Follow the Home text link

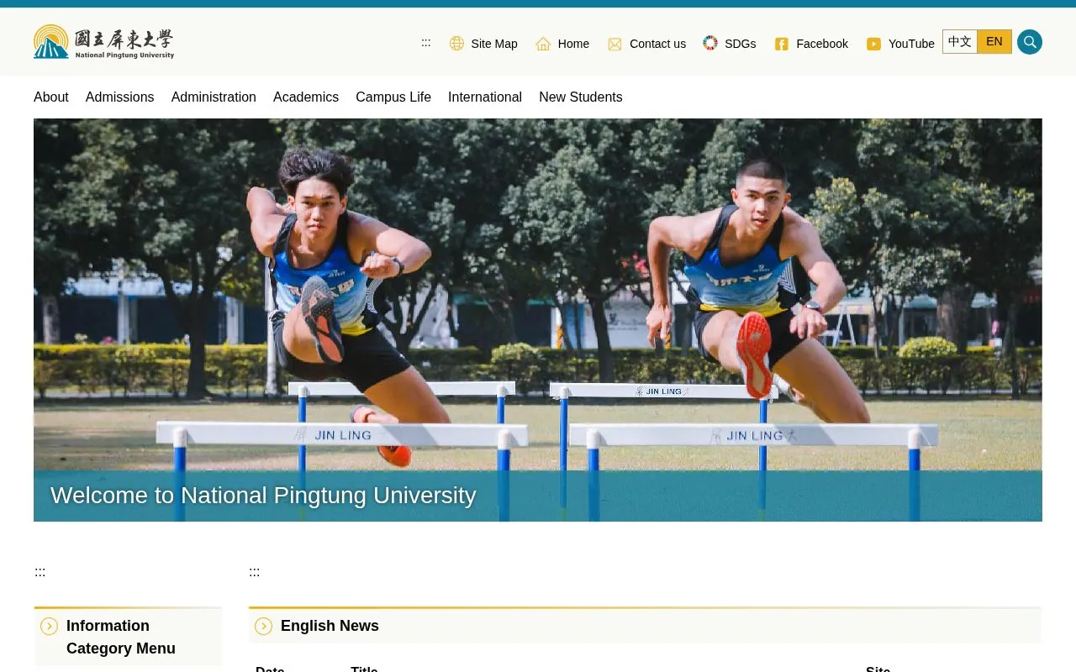pos(573,44)
